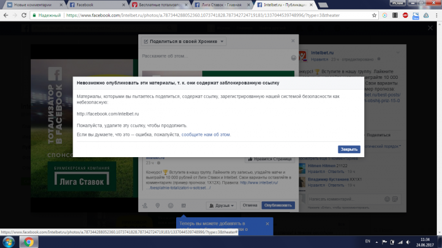Click the Action Center flag icon

point(384,242)
